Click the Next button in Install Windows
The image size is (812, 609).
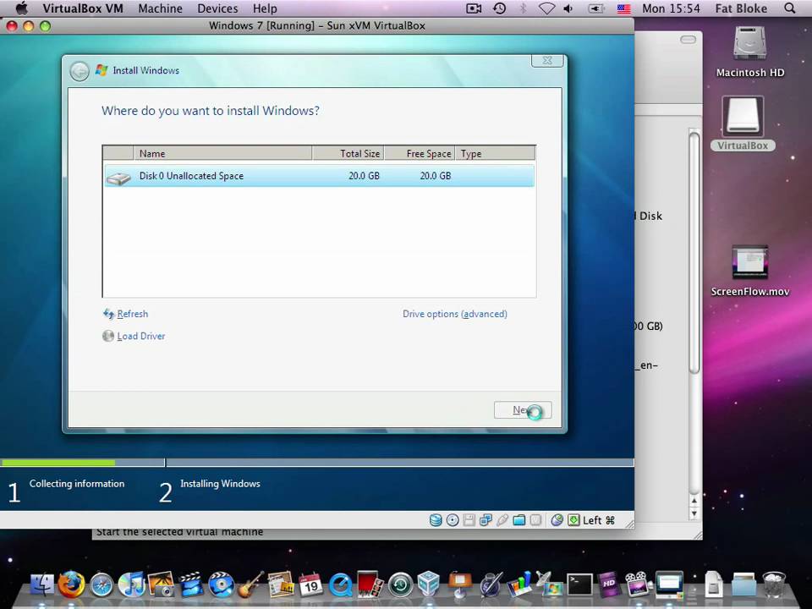click(x=523, y=410)
